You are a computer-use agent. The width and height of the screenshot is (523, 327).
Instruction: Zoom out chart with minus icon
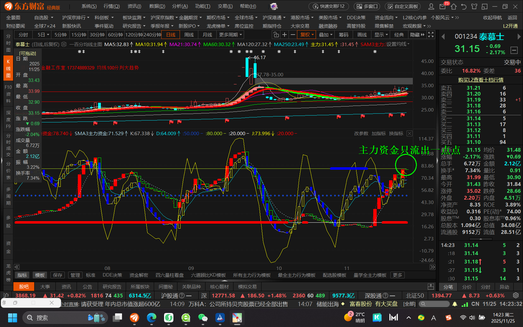tap(293, 35)
